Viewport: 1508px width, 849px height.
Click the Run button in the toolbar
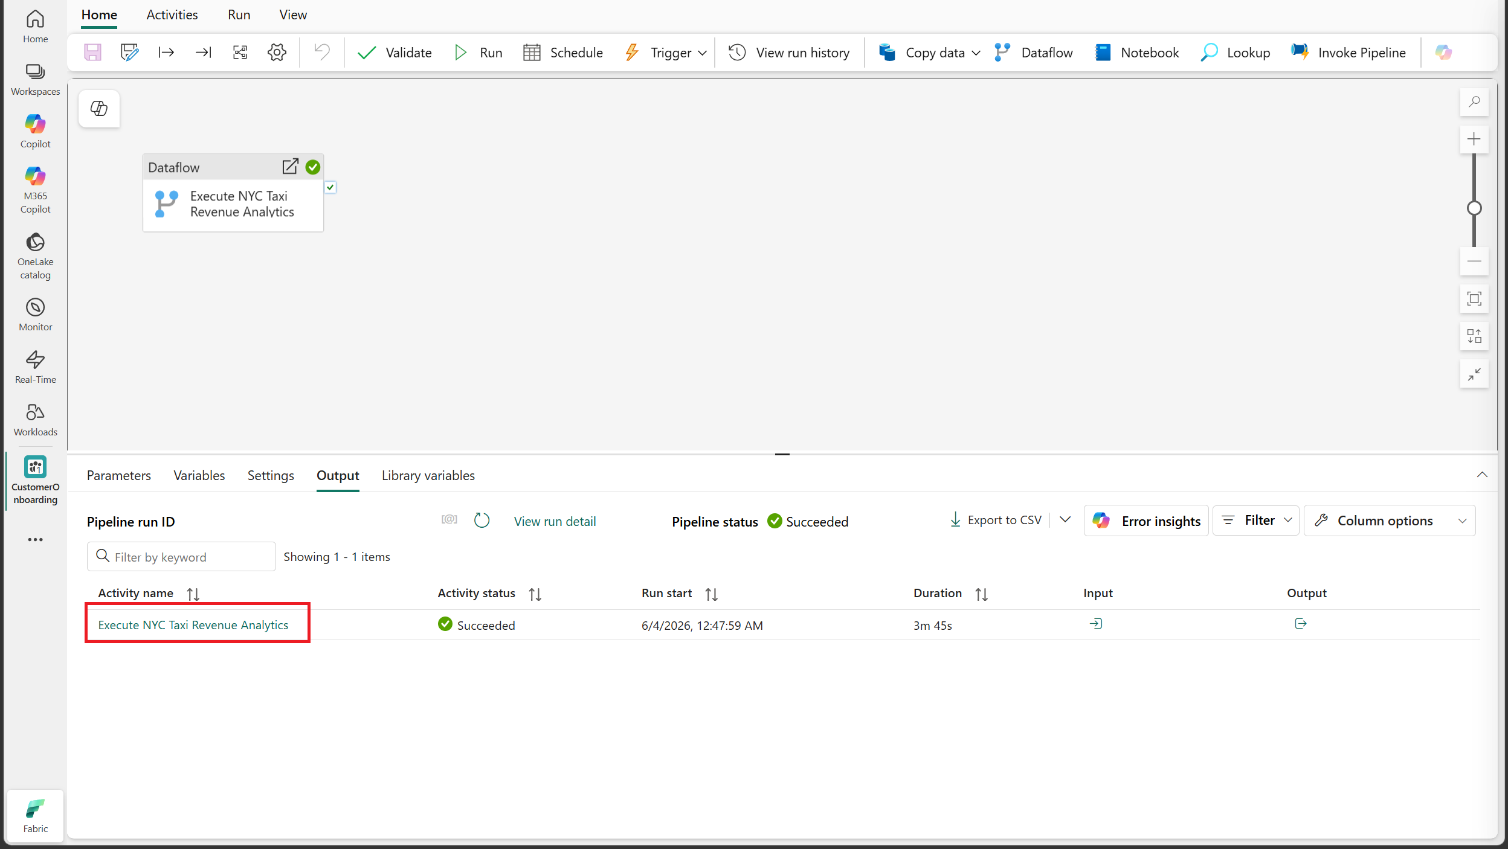(478, 53)
